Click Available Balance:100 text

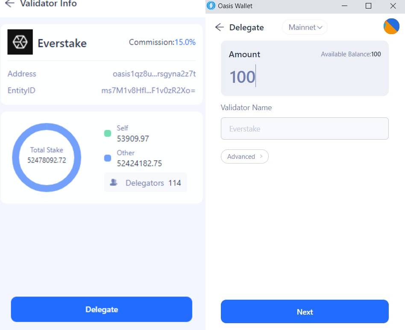tap(351, 54)
